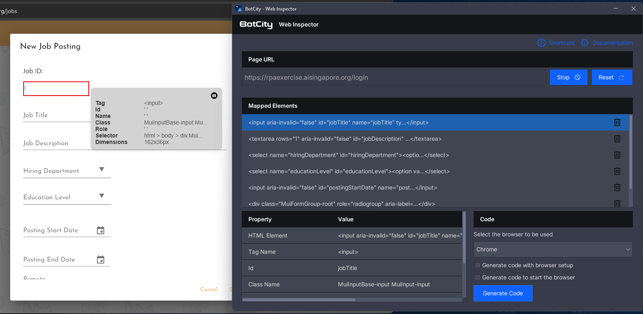Click the horizontal scrollbar under Property table
Viewport: 643px width, 314px height.
point(299,300)
